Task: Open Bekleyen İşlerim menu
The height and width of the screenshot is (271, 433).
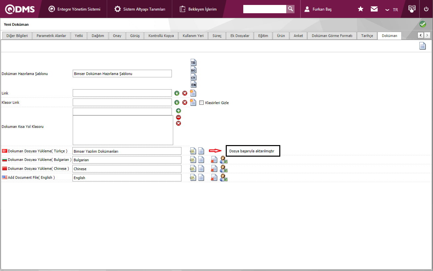Action: [x=198, y=9]
